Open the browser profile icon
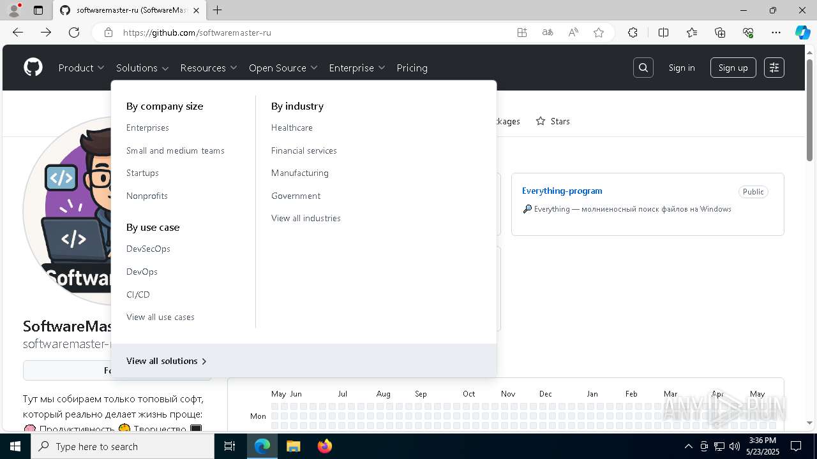The height and width of the screenshot is (459, 817). (x=14, y=10)
